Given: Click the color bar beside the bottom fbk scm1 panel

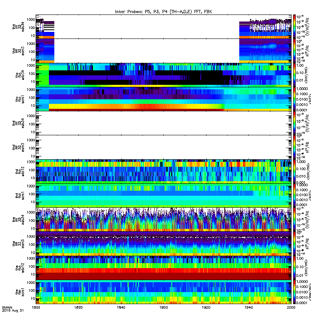Looking at the screenshot, I should [x=294, y=292].
